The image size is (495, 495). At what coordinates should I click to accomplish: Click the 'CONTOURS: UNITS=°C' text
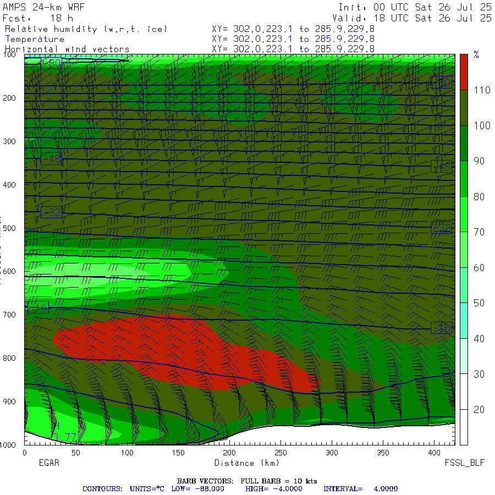tap(123, 489)
